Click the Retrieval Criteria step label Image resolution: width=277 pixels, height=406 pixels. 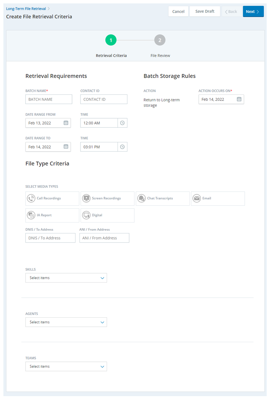(x=111, y=56)
